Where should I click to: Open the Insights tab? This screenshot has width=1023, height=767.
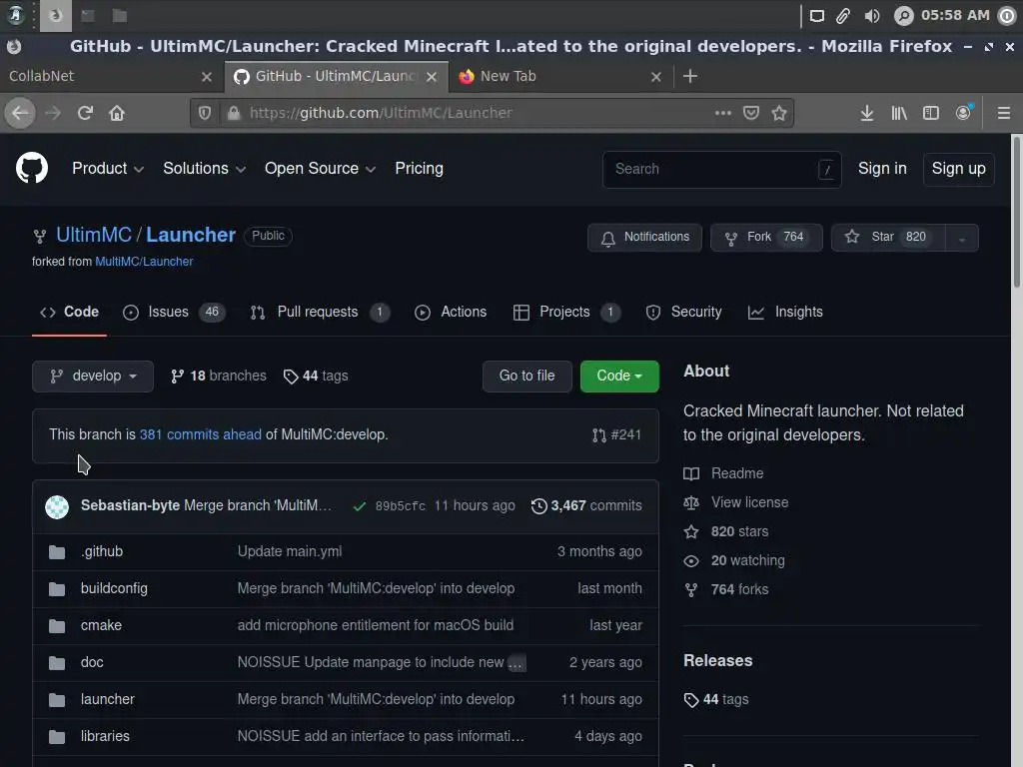[x=785, y=312]
